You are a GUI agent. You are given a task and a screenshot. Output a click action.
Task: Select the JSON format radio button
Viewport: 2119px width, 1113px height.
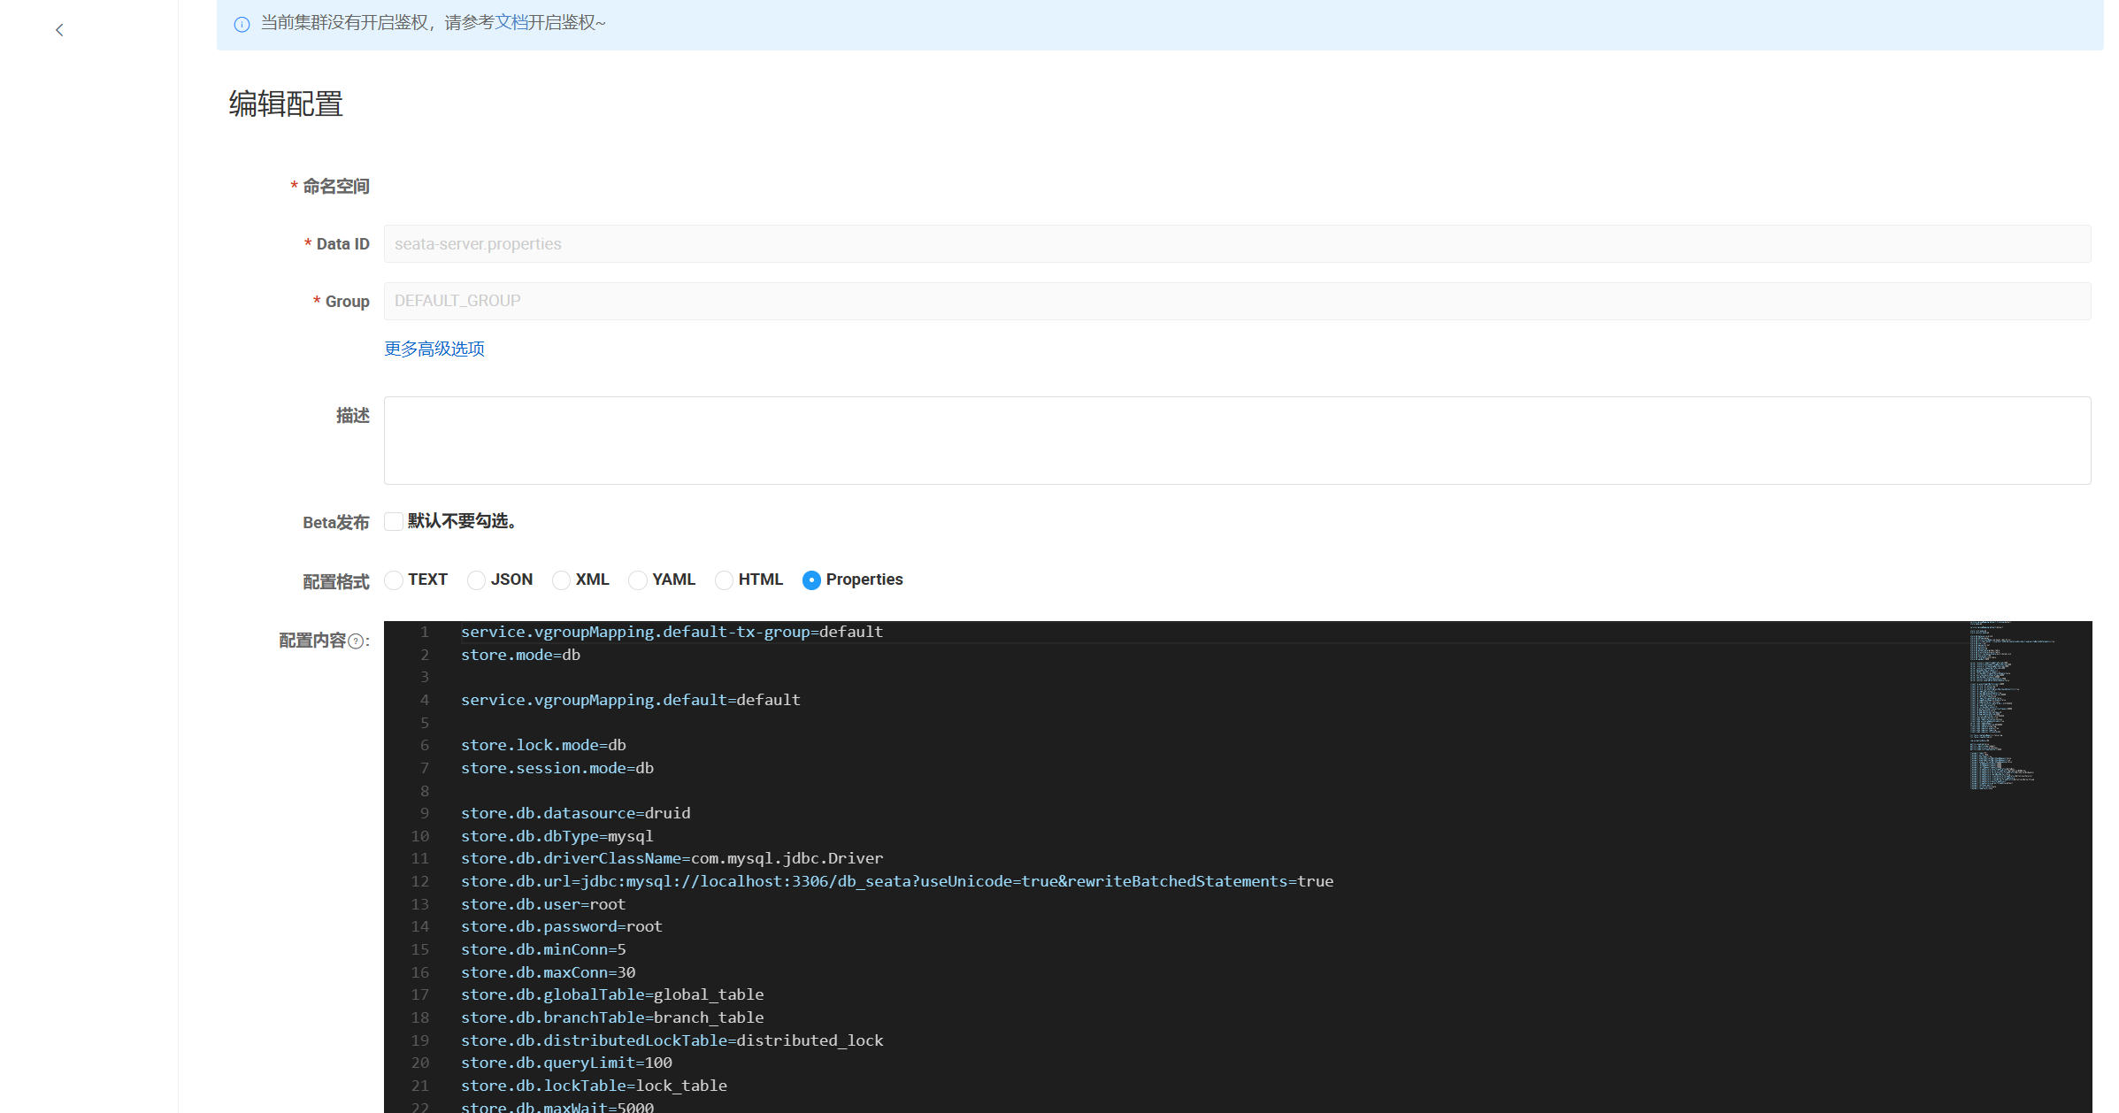click(476, 580)
